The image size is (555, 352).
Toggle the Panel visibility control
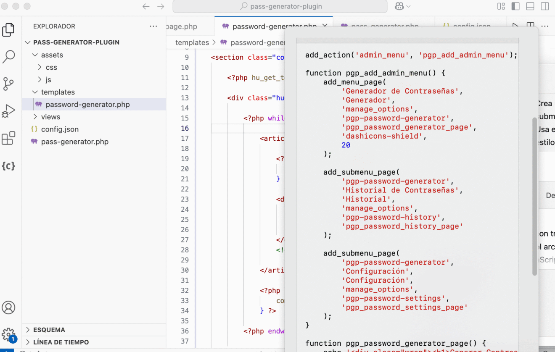(530, 6)
